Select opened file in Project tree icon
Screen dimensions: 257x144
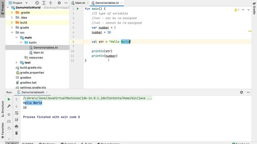click(37, 3)
